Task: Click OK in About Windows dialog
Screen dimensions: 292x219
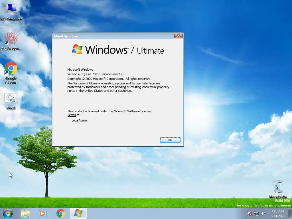Action: pyautogui.click(x=170, y=140)
